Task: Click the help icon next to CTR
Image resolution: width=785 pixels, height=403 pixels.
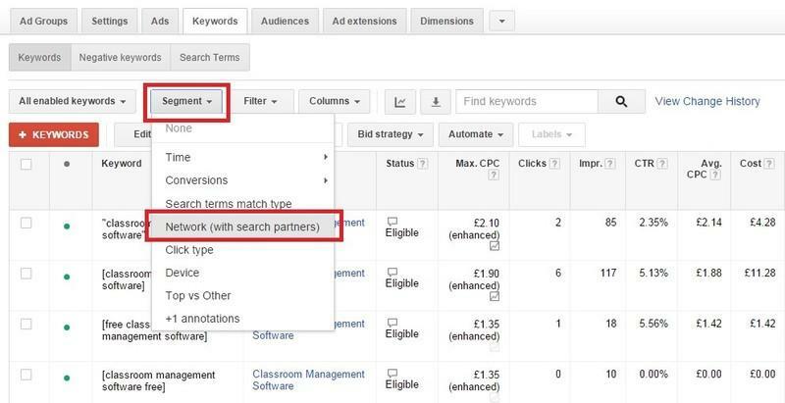Action: point(662,164)
